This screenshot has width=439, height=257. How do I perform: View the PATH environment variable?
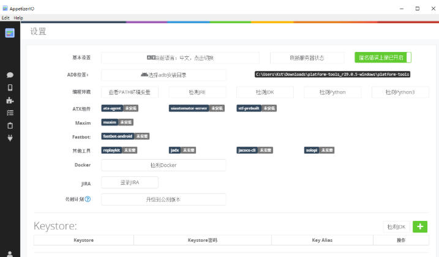[x=130, y=92]
